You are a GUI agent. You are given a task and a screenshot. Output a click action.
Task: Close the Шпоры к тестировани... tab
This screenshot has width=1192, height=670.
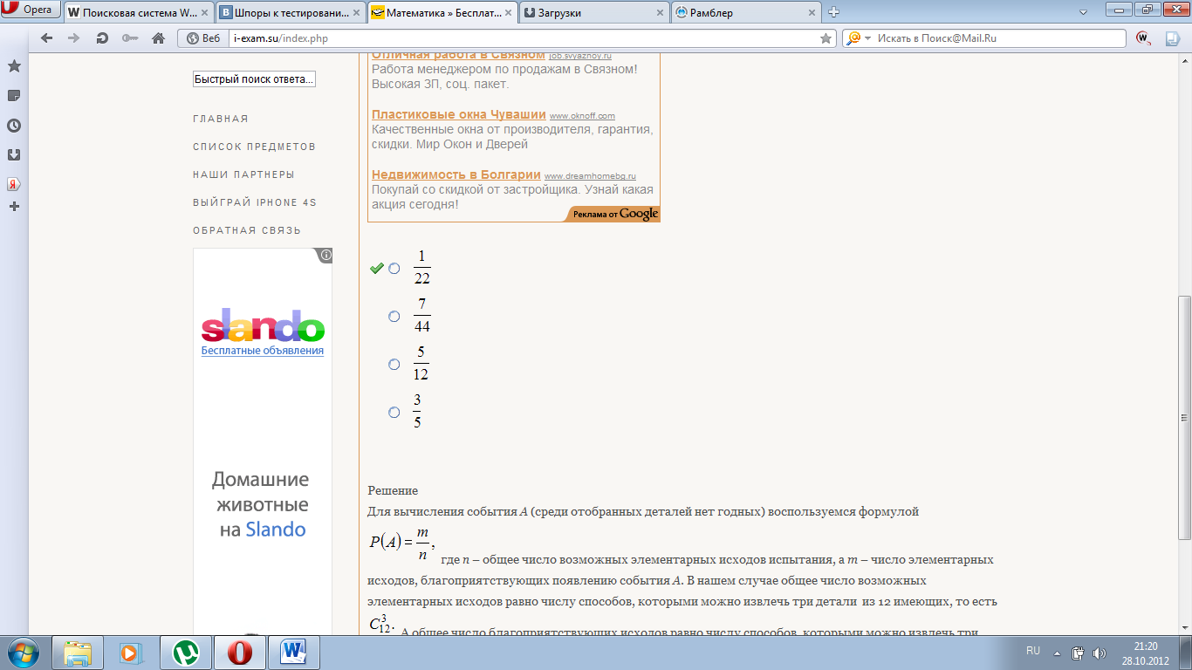[354, 13]
